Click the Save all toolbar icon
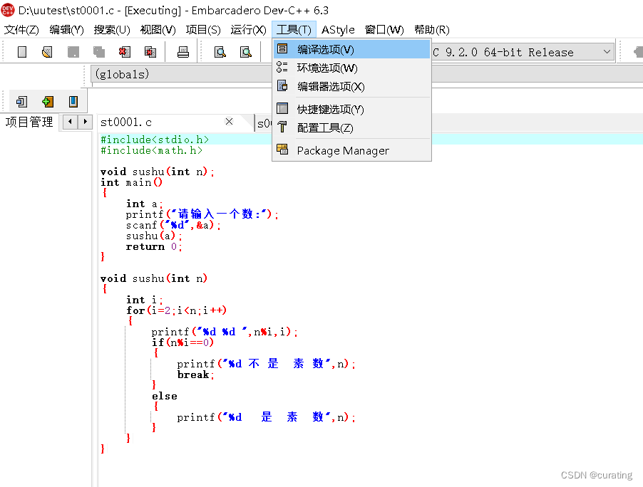Image resolution: width=643 pixels, height=487 pixels. 99,52
